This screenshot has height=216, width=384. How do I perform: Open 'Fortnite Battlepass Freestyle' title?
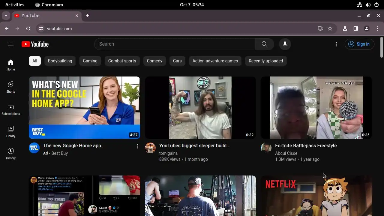tap(306, 146)
